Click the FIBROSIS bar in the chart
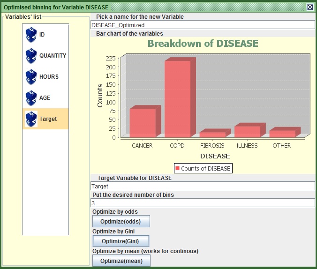317x269 pixels. [212, 135]
